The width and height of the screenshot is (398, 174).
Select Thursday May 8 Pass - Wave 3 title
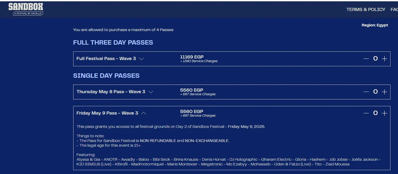click(x=111, y=92)
